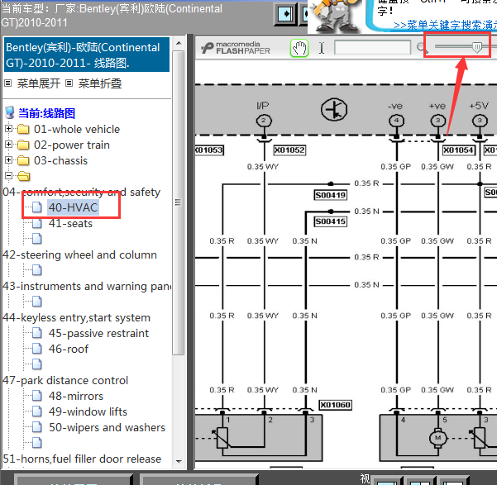Click 菜单展开 to expand all menus

(38, 83)
